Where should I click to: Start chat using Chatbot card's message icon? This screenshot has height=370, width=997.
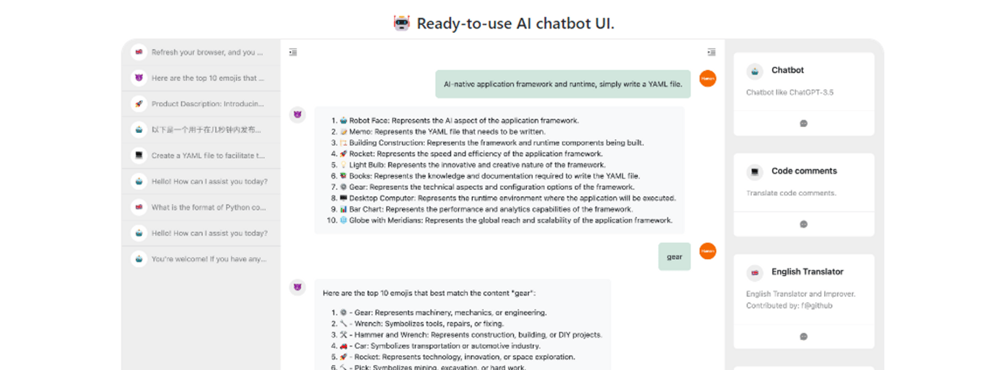pyautogui.click(x=804, y=123)
